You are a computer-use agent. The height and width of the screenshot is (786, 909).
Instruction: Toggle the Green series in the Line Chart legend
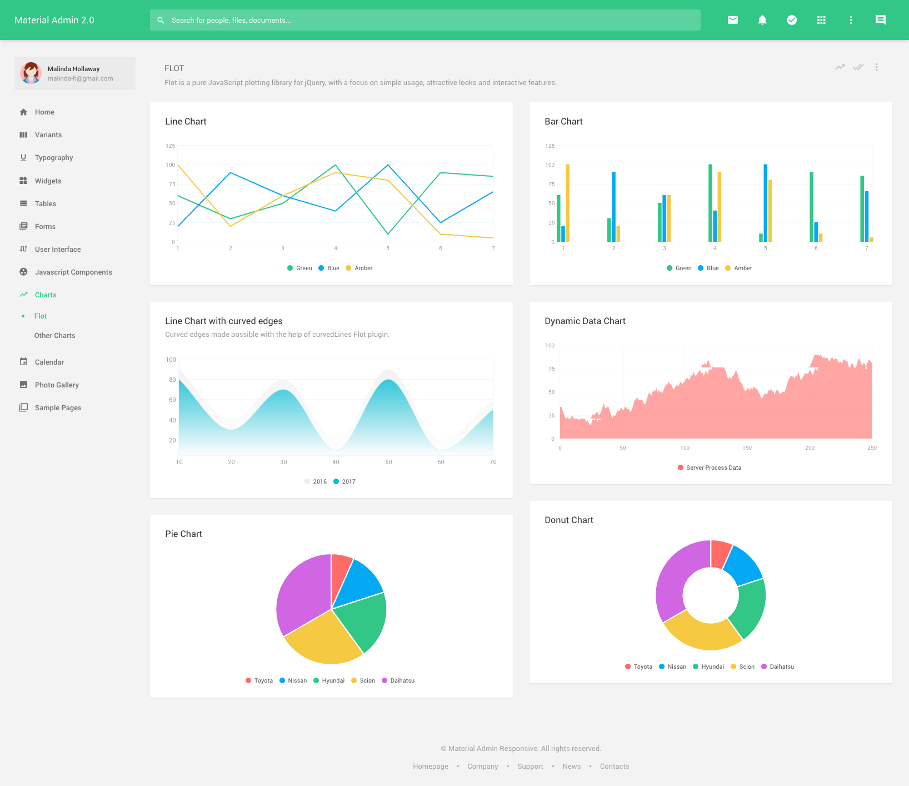point(299,267)
